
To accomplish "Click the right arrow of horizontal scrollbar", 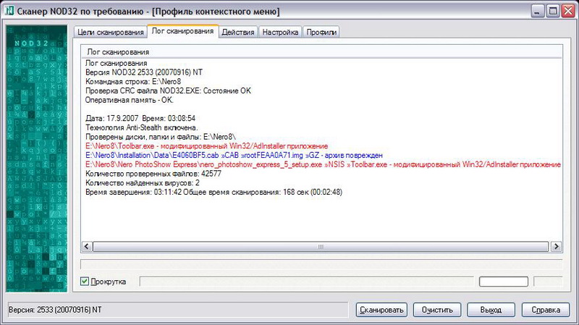I will tap(556, 246).
